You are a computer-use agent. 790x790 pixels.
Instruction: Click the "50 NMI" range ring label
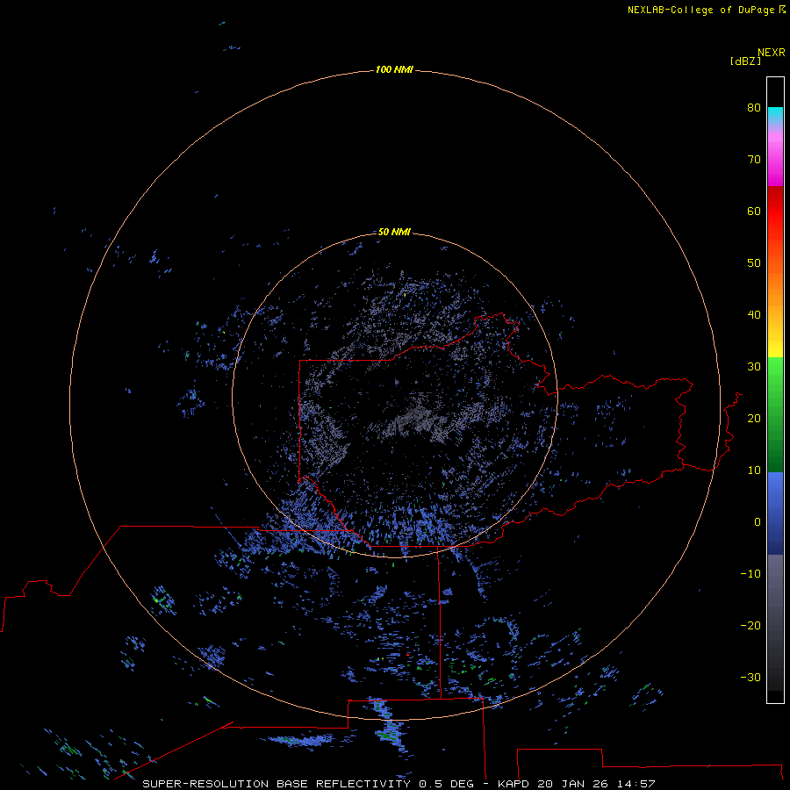pos(394,232)
